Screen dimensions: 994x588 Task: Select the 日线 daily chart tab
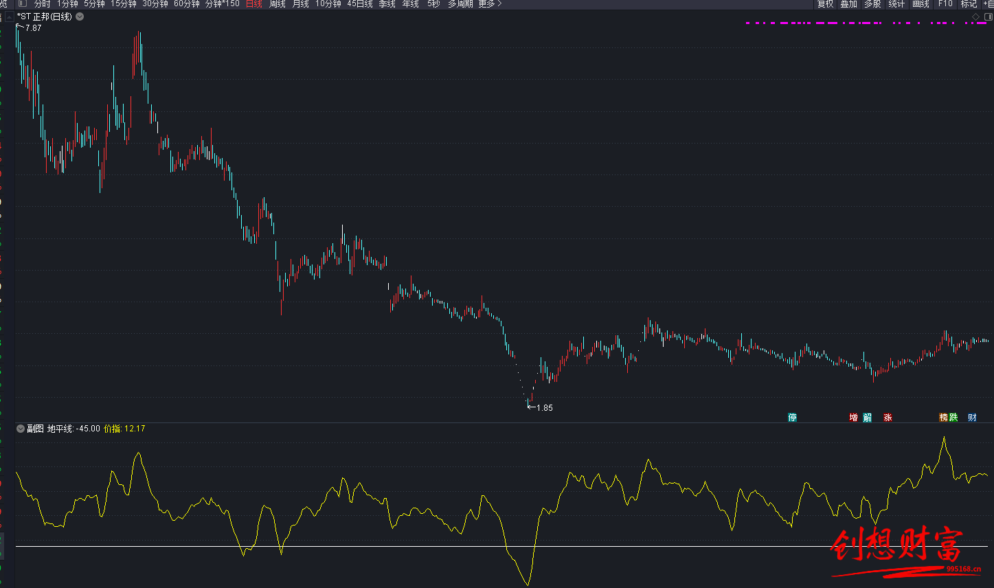(x=254, y=4)
